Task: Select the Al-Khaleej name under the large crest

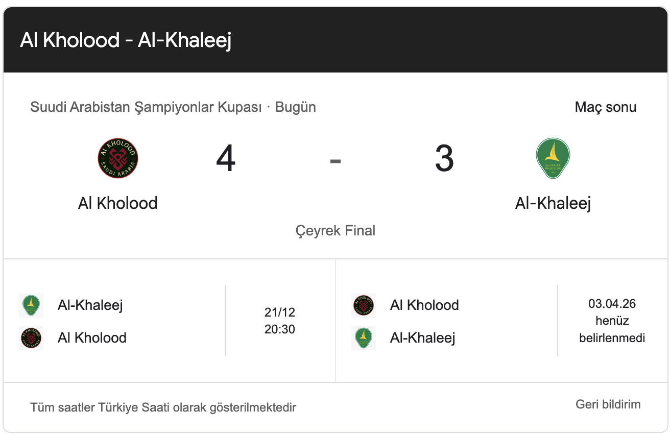Action: pyautogui.click(x=553, y=203)
